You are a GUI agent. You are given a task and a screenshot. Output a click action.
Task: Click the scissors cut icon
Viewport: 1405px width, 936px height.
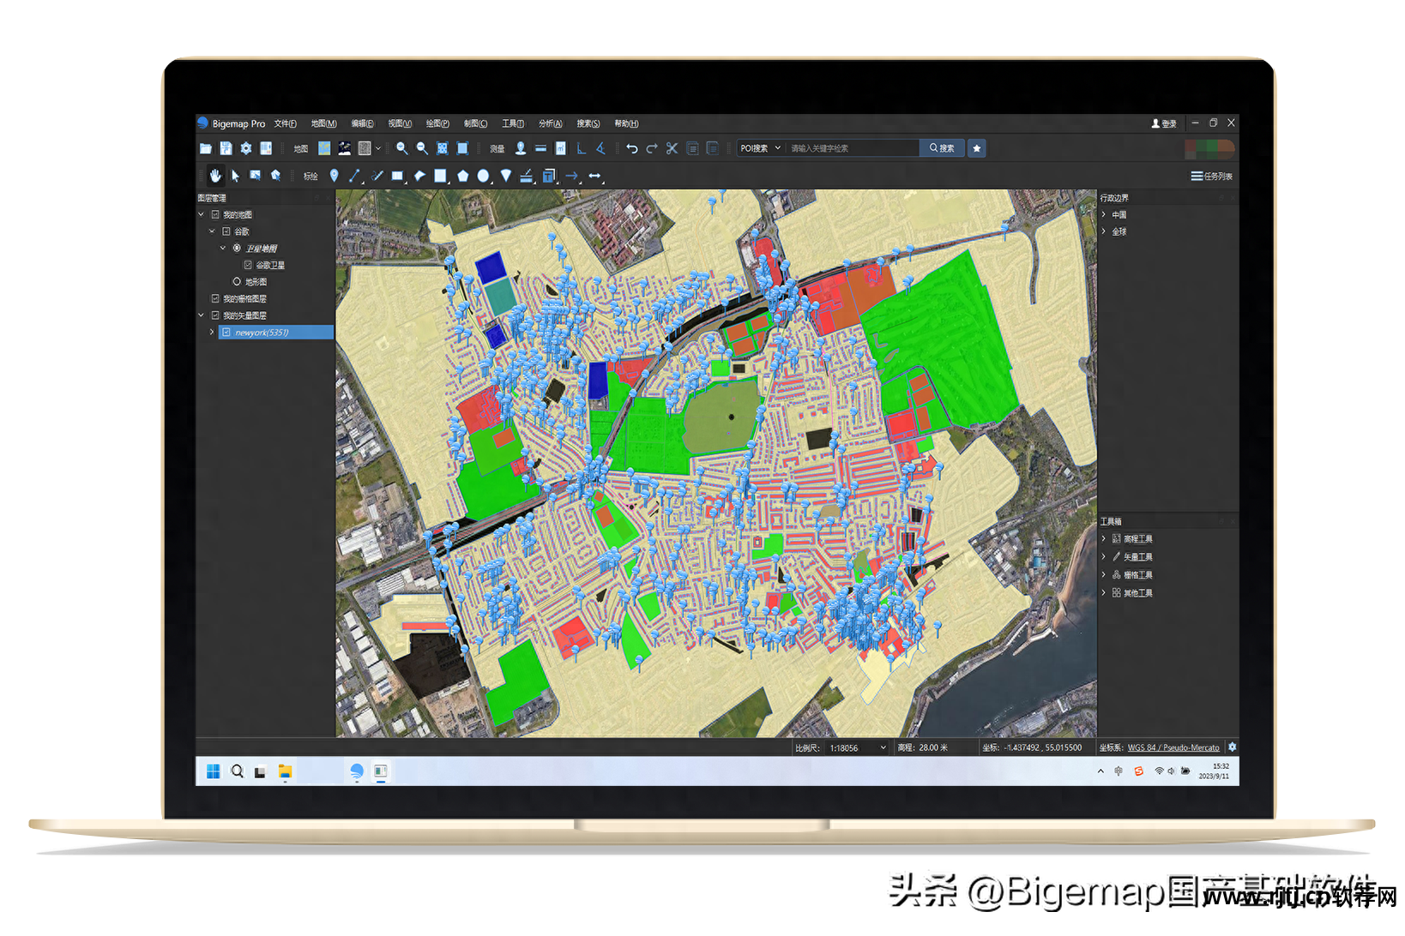pos(672,148)
